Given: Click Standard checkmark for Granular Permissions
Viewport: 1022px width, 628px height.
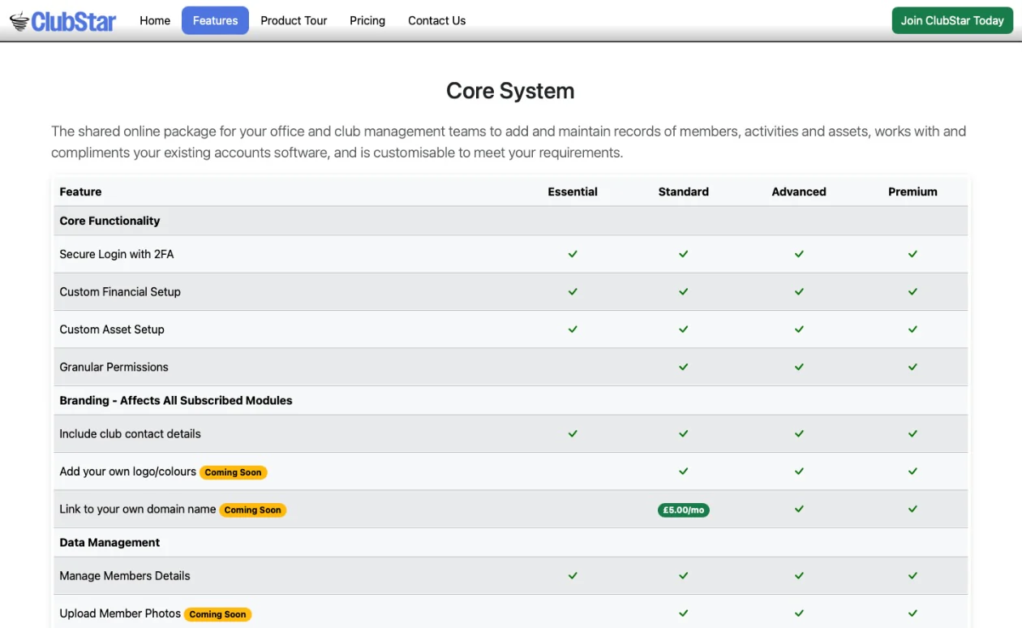Looking at the screenshot, I should [684, 367].
